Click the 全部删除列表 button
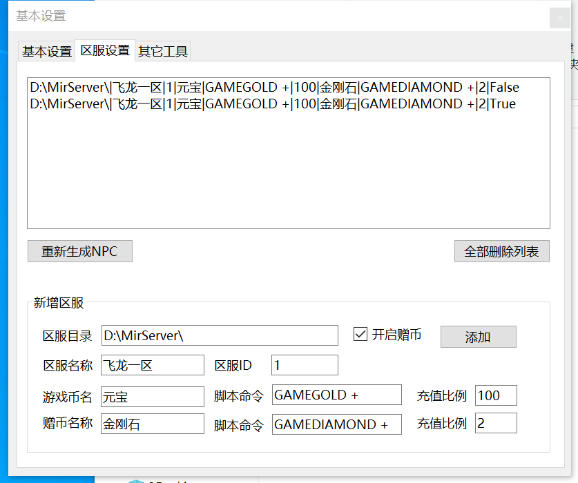Screen dimensions: 578x483 (x=501, y=250)
